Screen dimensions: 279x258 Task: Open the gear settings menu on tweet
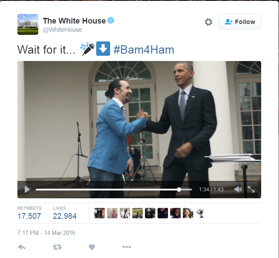[x=208, y=22]
